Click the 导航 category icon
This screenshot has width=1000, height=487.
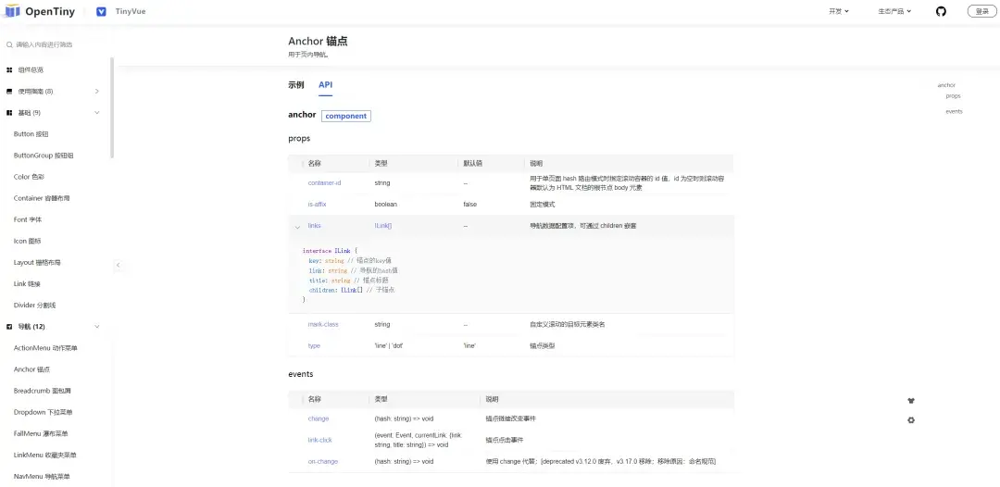pos(9,327)
